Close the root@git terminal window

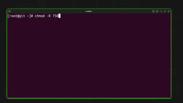[x=168, y=11]
